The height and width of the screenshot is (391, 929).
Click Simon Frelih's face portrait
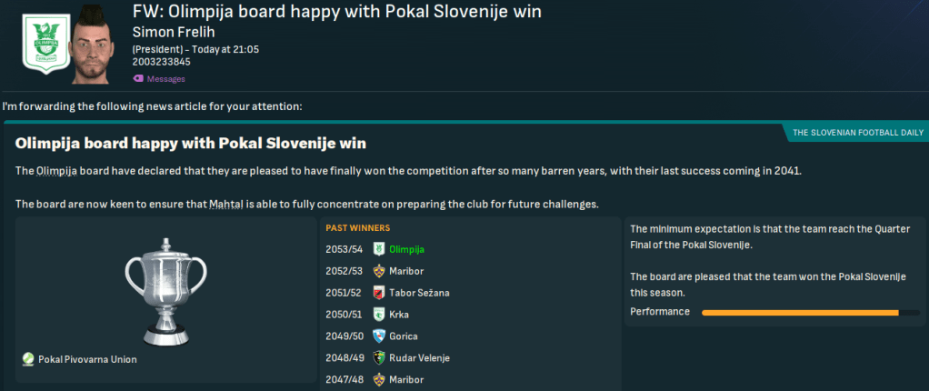coord(96,41)
